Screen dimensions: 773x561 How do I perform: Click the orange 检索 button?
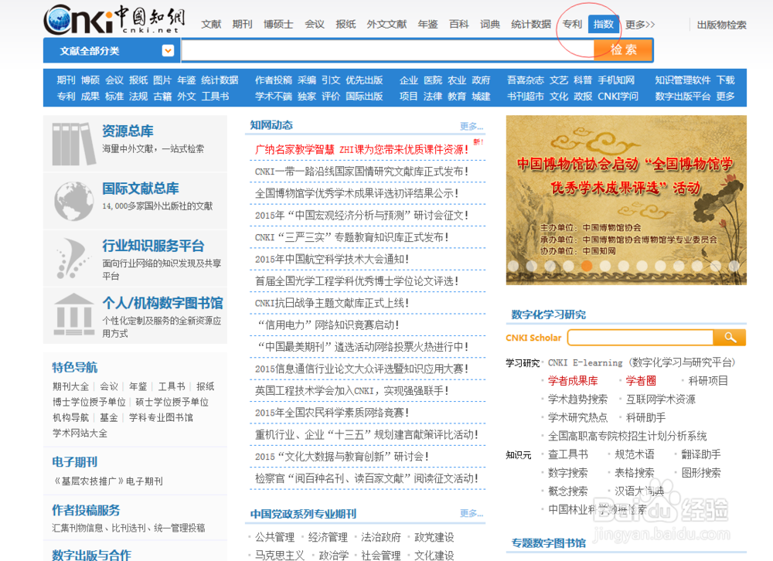tap(623, 50)
